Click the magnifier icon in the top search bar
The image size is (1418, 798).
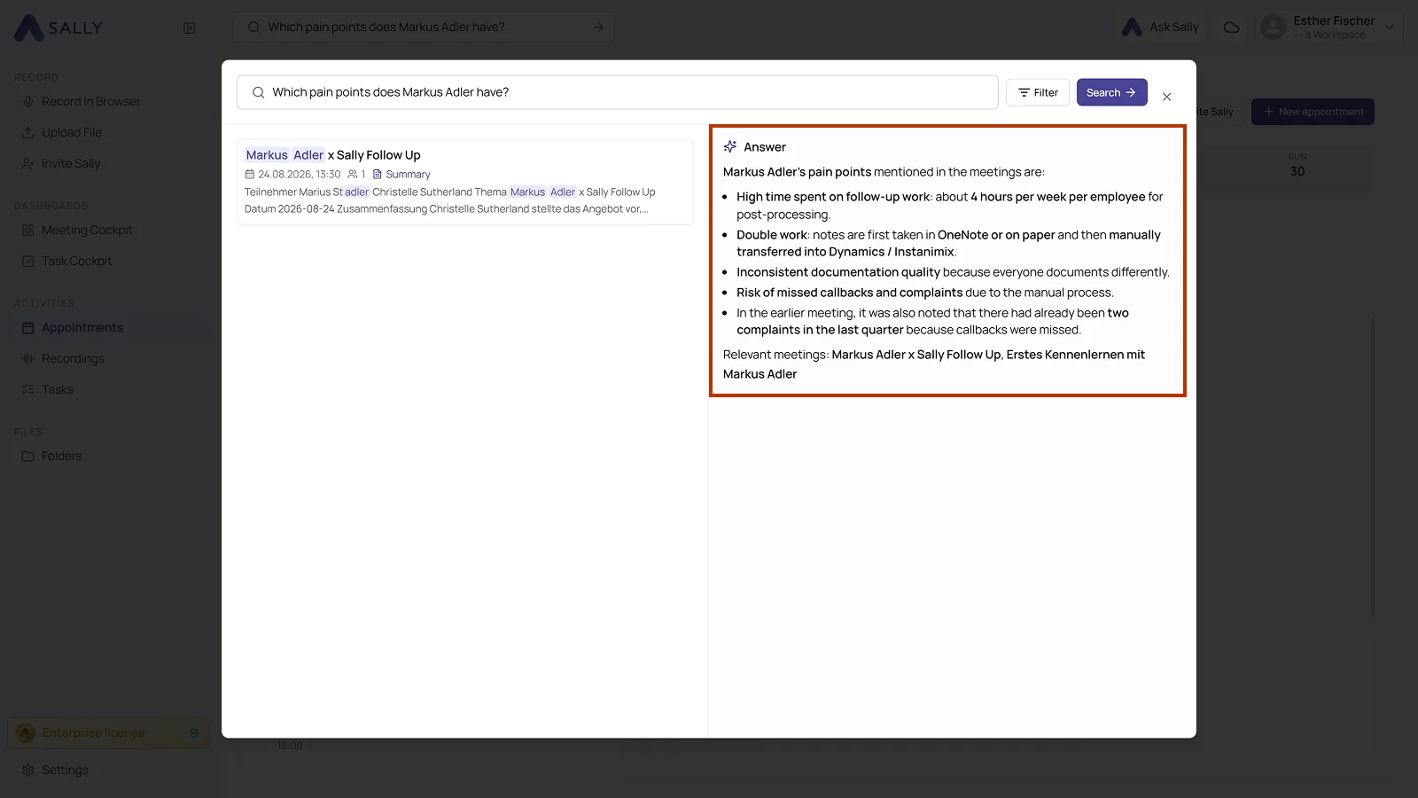(253, 27)
